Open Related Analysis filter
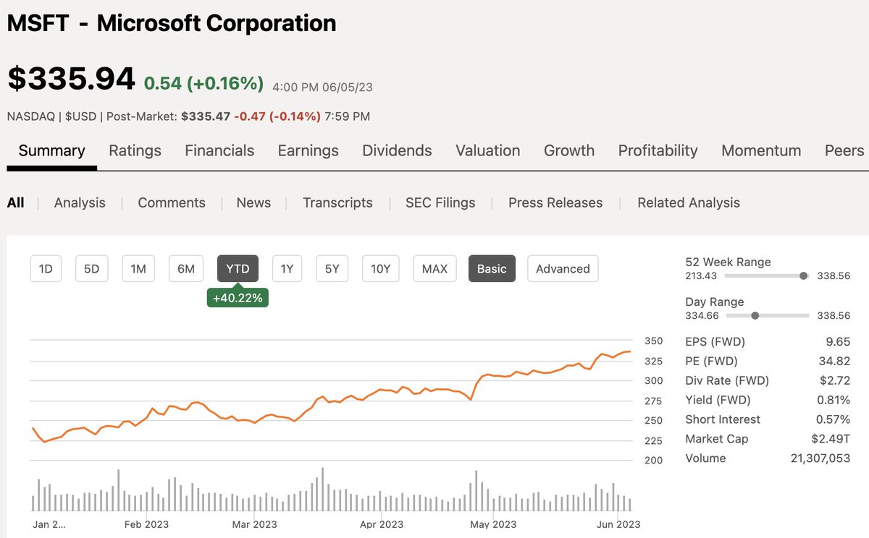 [689, 202]
